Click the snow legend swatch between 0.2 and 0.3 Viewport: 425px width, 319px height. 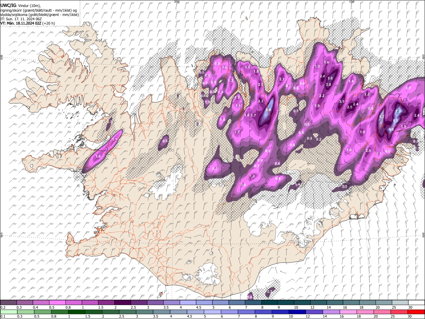[8, 302]
